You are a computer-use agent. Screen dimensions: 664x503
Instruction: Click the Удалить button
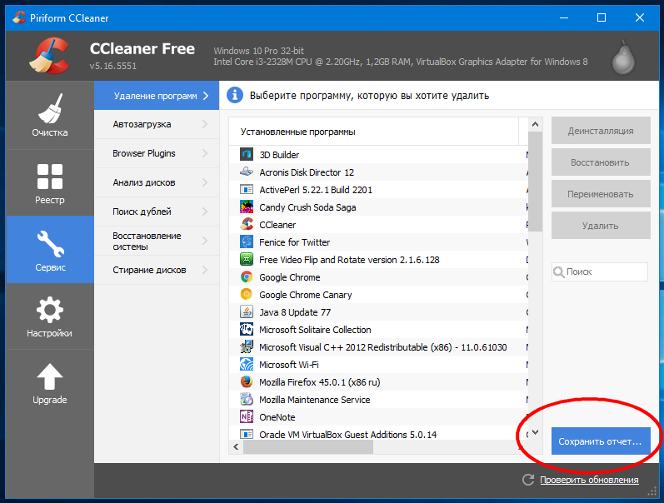601,226
